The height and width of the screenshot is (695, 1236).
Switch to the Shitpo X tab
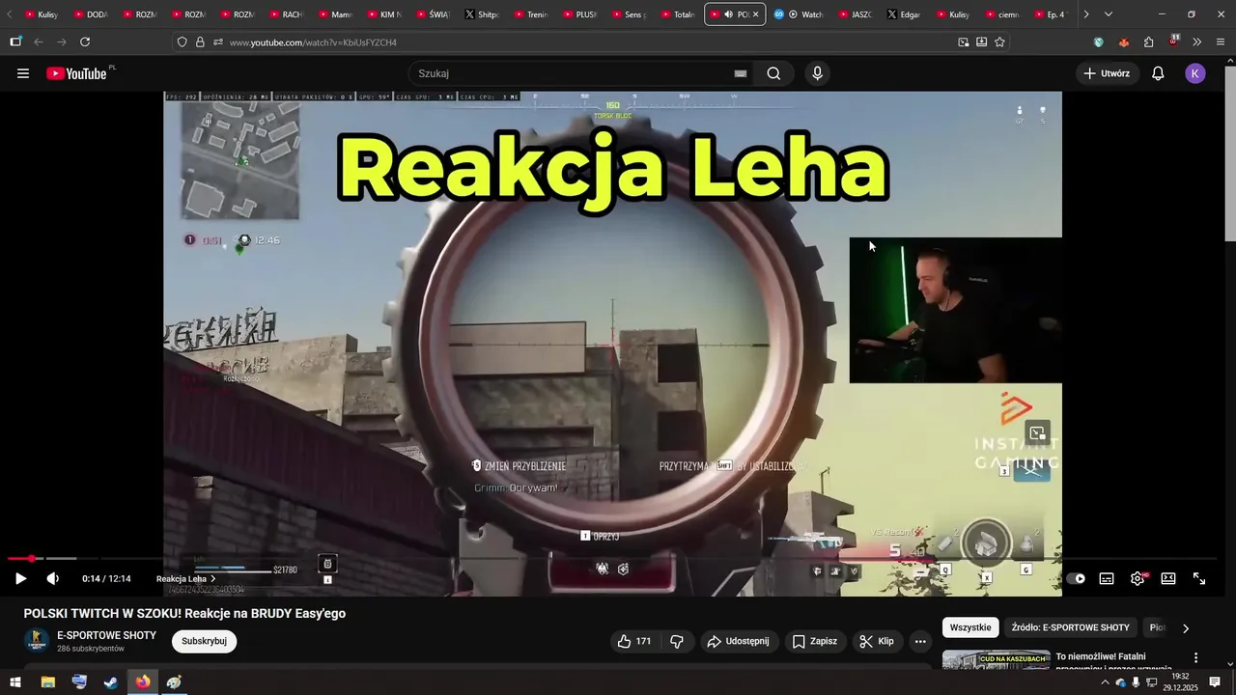tap(481, 14)
